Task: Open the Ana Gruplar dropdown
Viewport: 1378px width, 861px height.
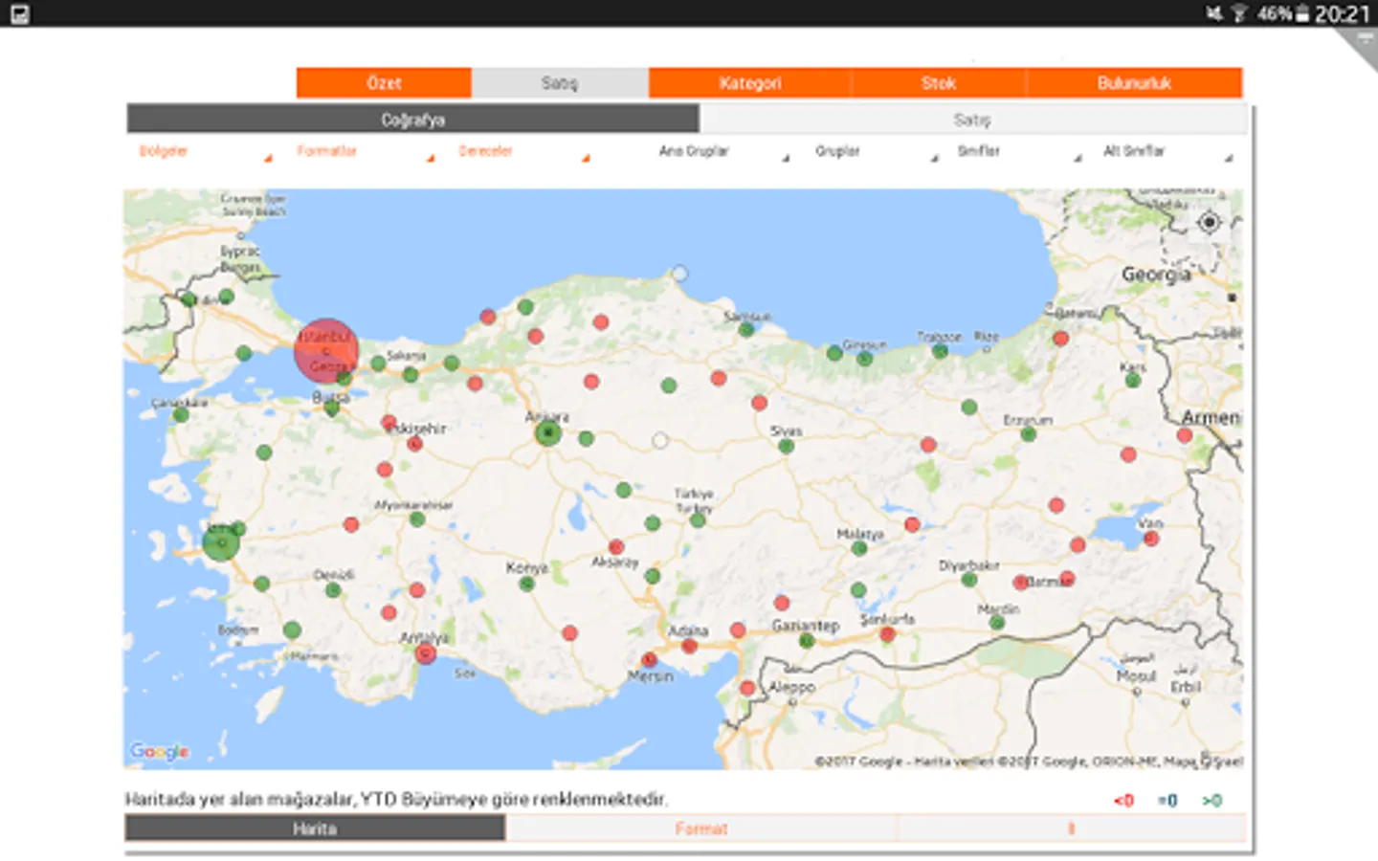Action: click(x=722, y=151)
